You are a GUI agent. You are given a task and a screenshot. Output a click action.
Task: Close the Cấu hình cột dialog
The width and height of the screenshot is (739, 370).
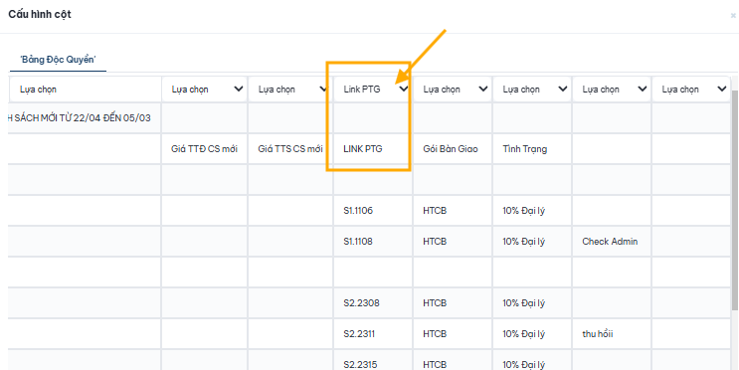point(733,16)
